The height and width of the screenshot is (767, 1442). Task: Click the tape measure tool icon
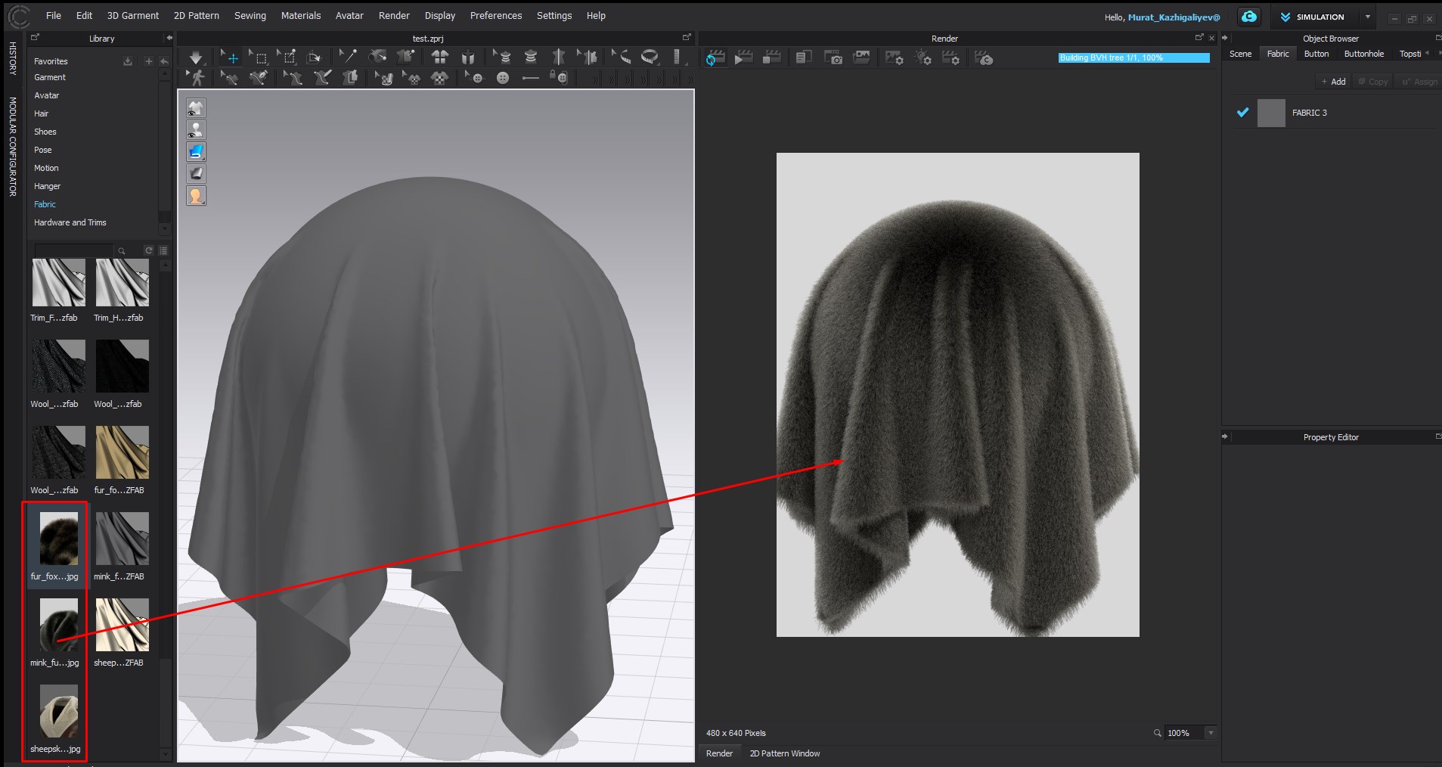click(650, 57)
